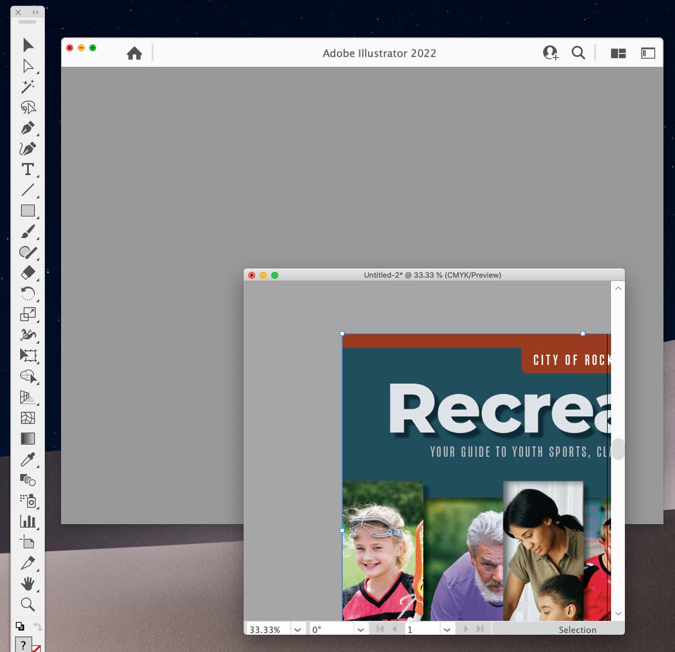Swap fill and stroke colors
This screenshot has height=652, width=675.
(x=37, y=627)
